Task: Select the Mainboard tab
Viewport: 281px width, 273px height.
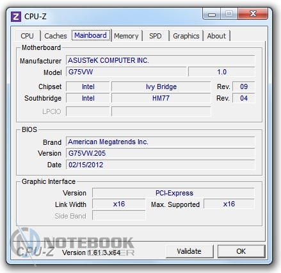Action: click(x=90, y=35)
